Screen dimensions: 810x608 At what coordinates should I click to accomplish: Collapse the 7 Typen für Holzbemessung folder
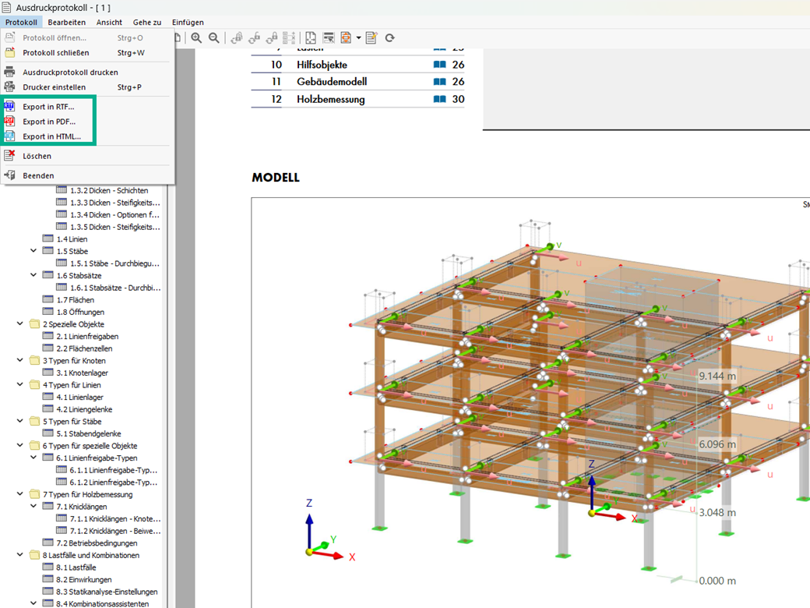[x=20, y=494]
